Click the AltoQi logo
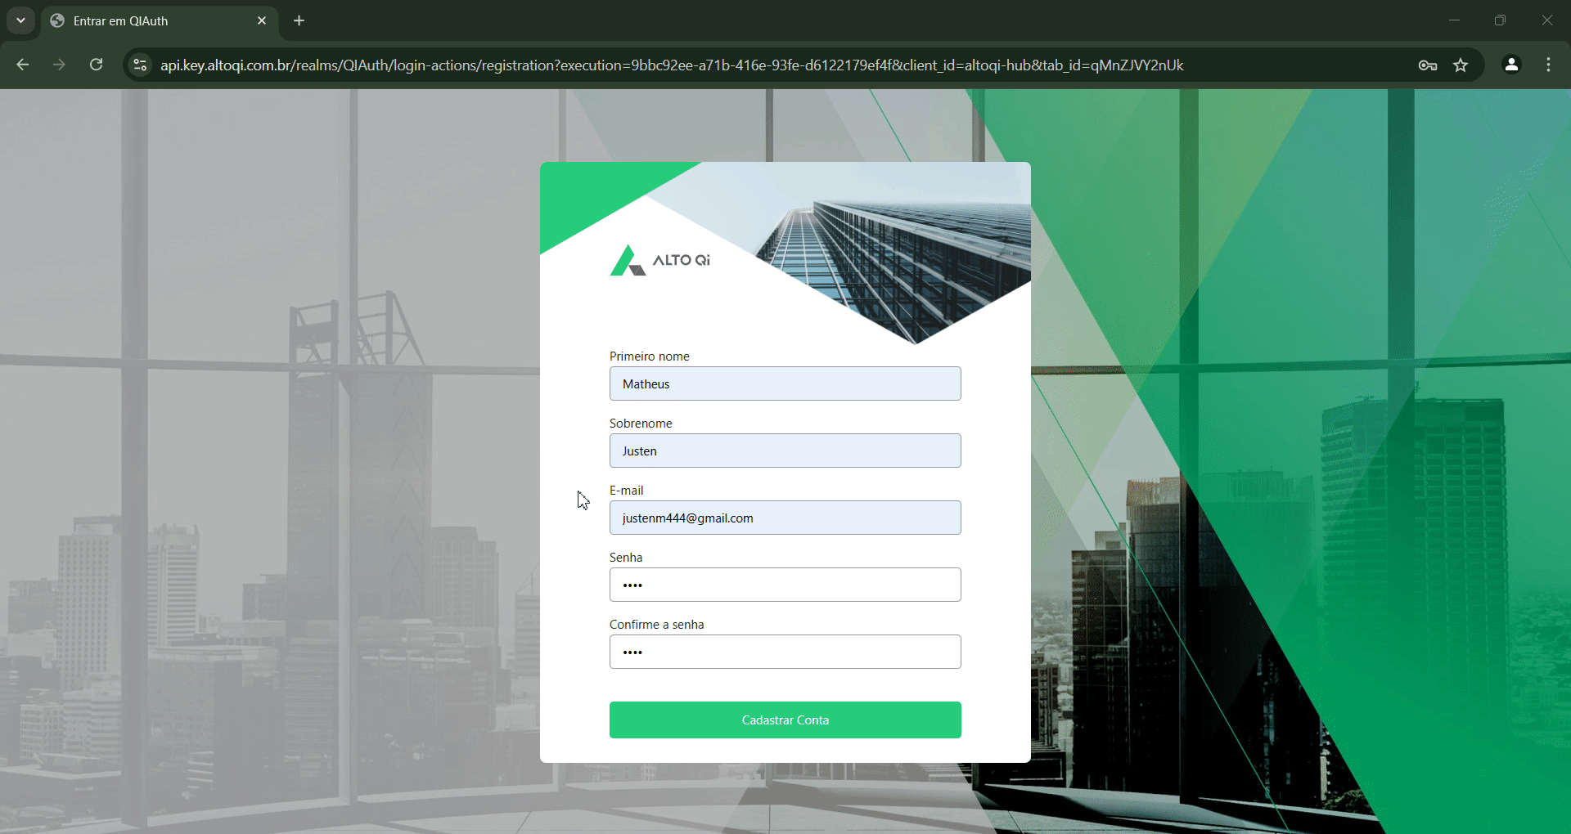Image resolution: width=1571 pixels, height=834 pixels. 659,260
